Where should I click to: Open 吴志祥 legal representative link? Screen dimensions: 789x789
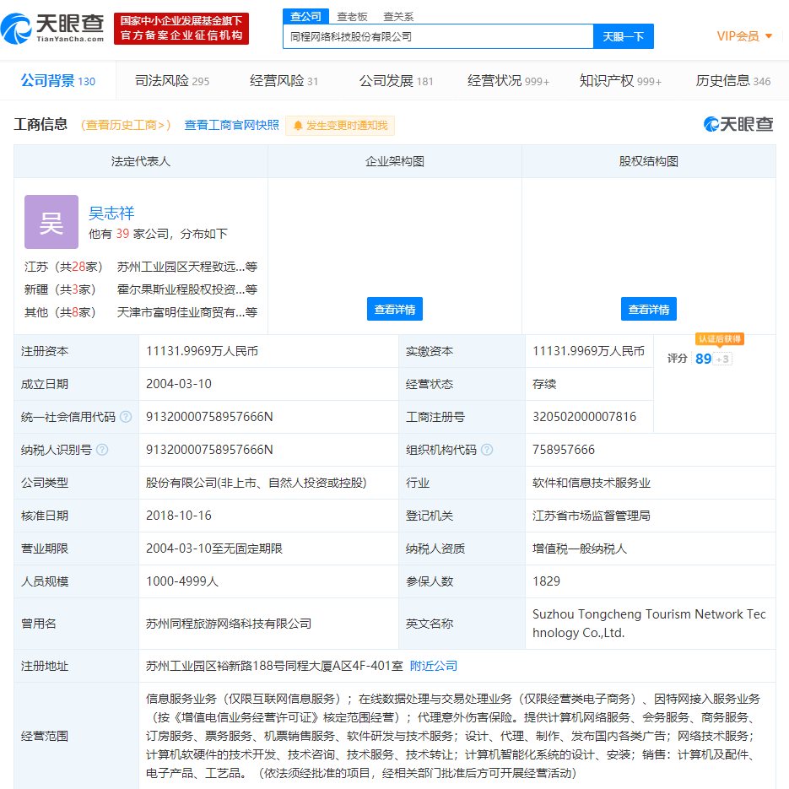(x=111, y=213)
